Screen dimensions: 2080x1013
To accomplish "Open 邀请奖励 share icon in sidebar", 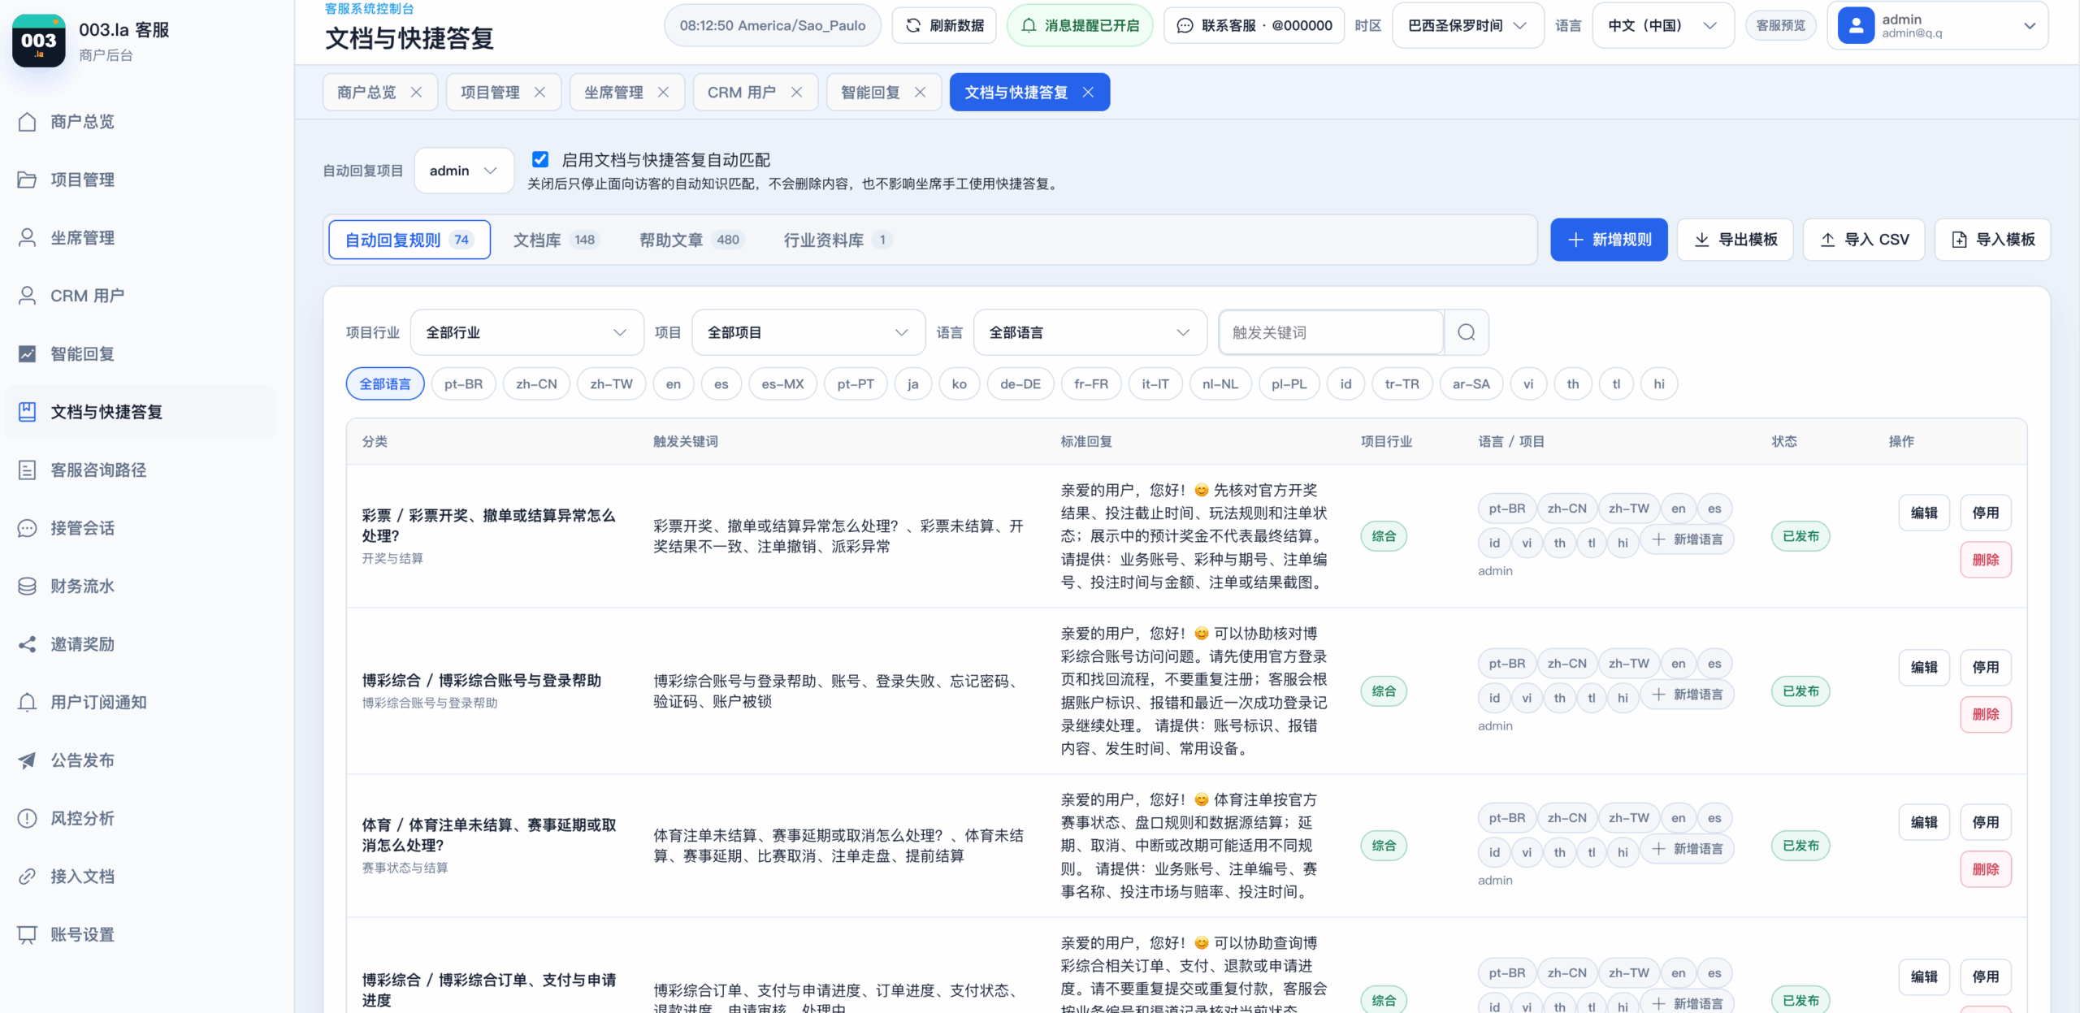I will tap(27, 644).
